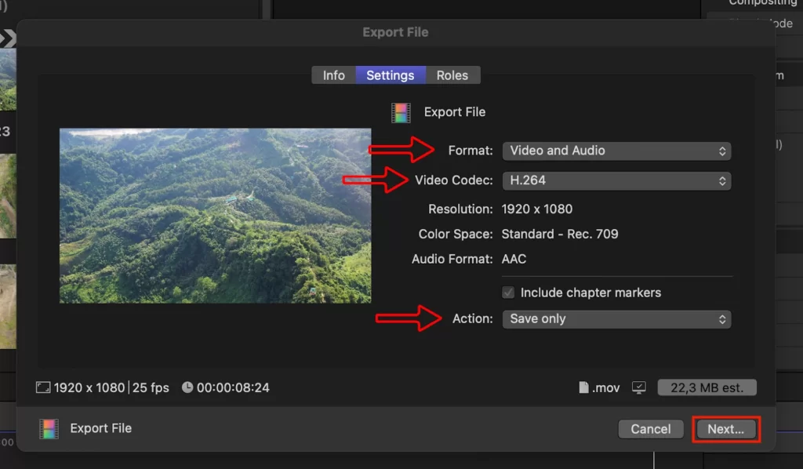Open the Format dropdown showing Video and Audio
The width and height of the screenshot is (803, 469).
(616, 151)
